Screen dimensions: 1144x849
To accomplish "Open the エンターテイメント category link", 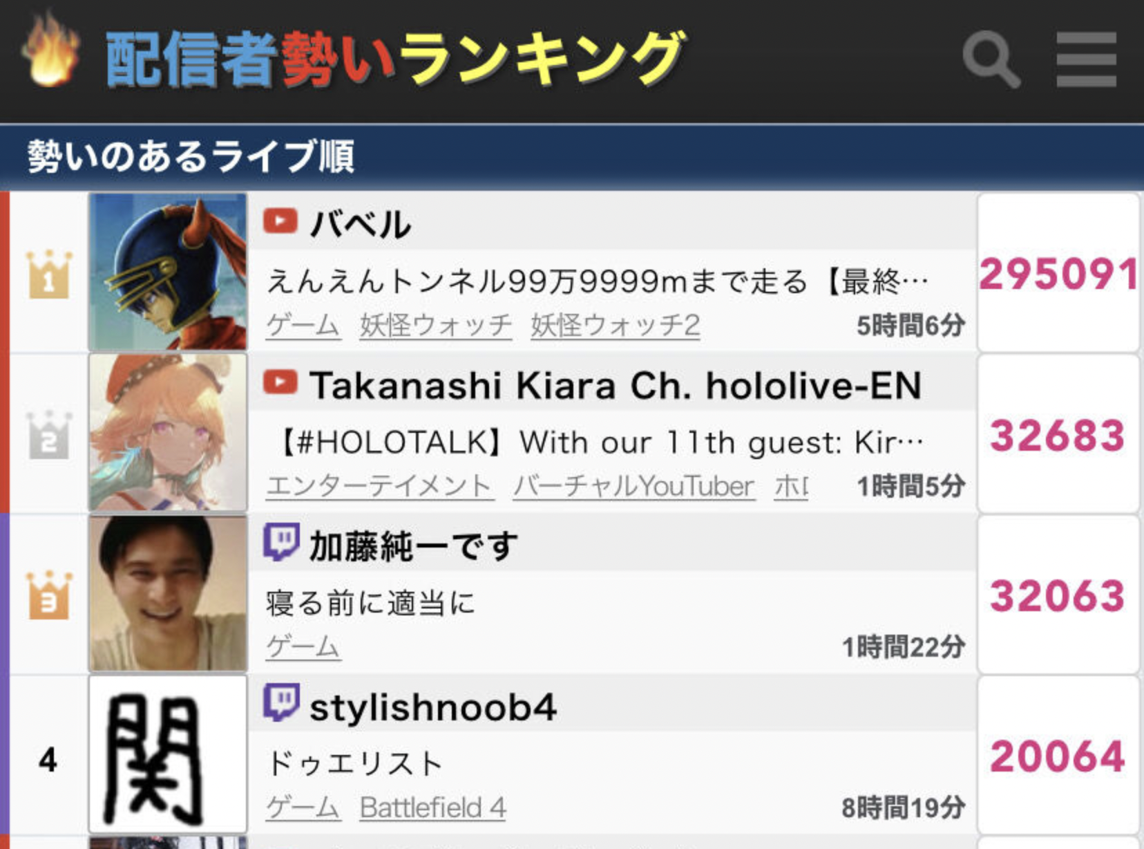I will (379, 486).
